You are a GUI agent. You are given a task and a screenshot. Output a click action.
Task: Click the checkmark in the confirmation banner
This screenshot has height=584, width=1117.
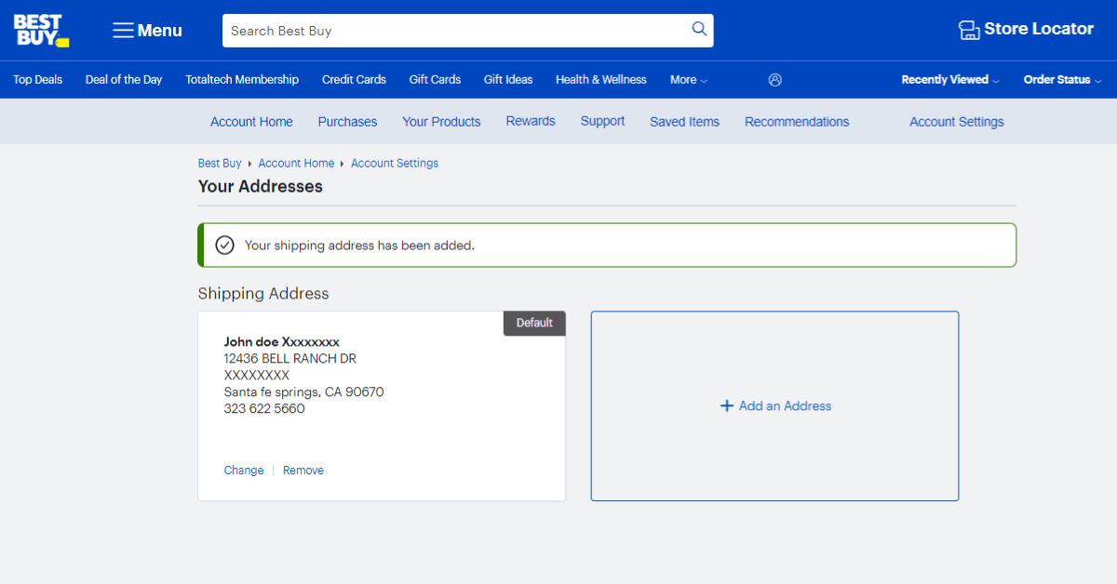224,245
